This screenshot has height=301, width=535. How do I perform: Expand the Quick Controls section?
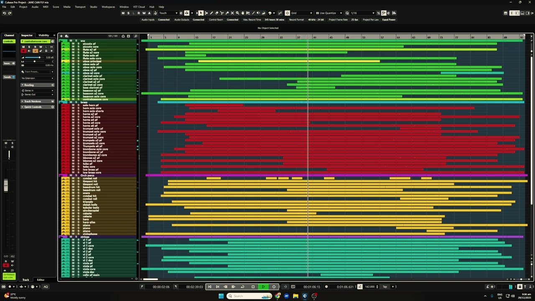click(38, 107)
